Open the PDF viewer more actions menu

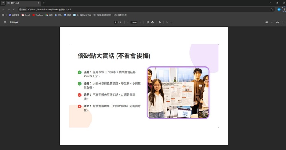click(x=283, y=22)
